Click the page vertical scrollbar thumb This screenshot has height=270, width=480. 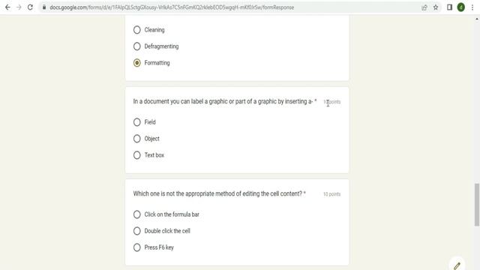pos(477,205)
